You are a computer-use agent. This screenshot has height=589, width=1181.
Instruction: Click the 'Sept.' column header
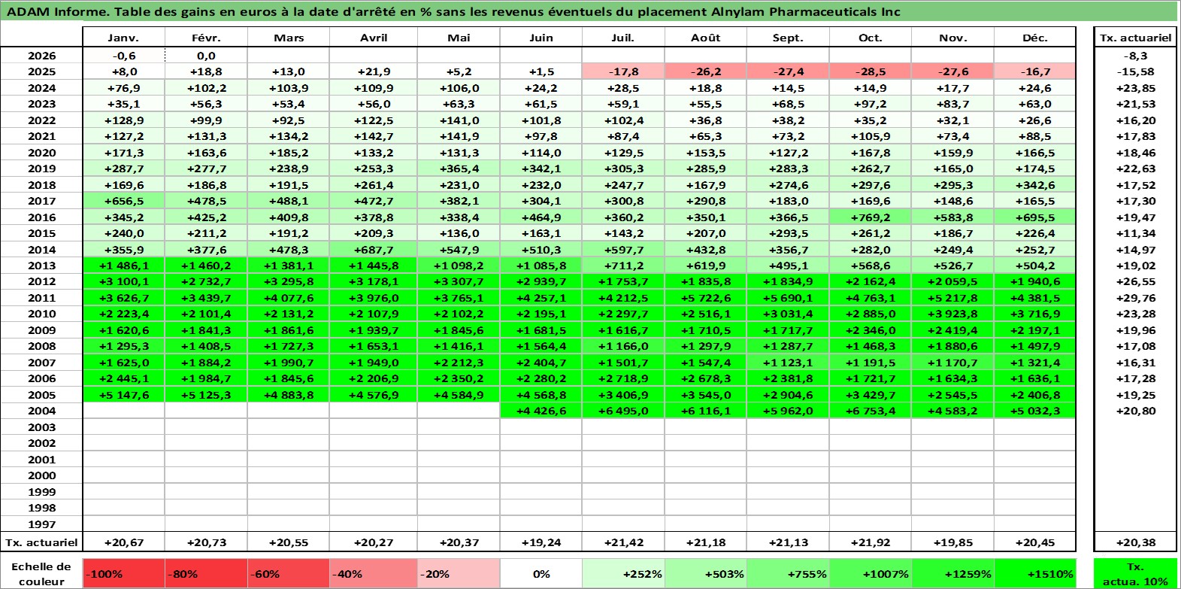(x=788, y=38)
